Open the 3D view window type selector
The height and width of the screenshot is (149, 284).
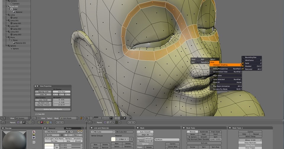pos(34,118)
